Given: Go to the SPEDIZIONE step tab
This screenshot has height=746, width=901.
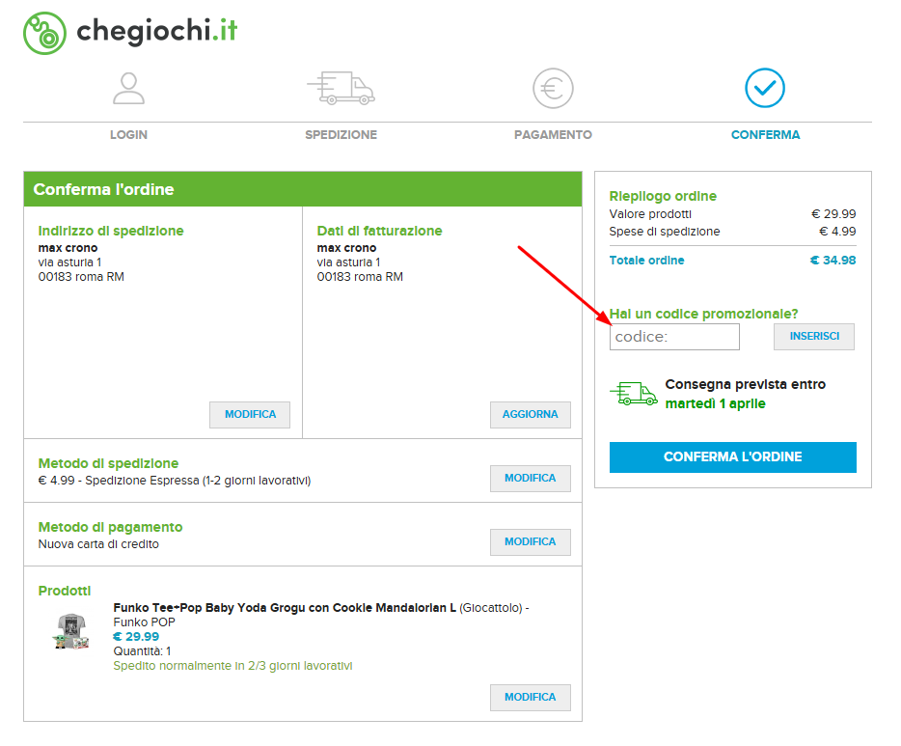Looking at the screenshot, I should tap(341, 135).
